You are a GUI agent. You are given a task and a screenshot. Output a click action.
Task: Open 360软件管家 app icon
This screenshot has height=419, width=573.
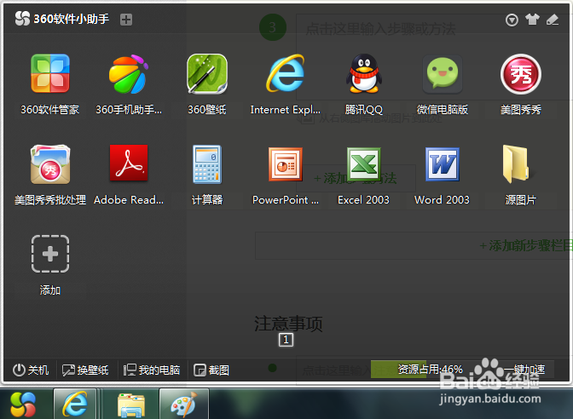(x=50, y=74)
